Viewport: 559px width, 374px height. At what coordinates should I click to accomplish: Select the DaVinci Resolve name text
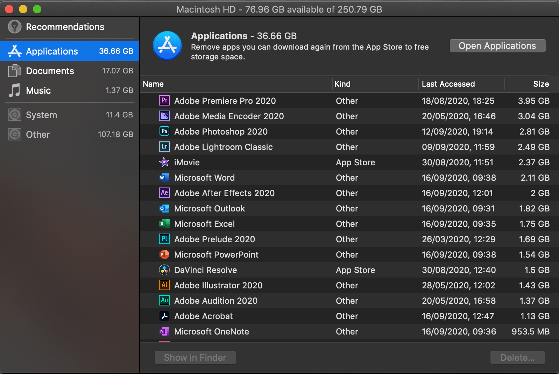[205, 270]
